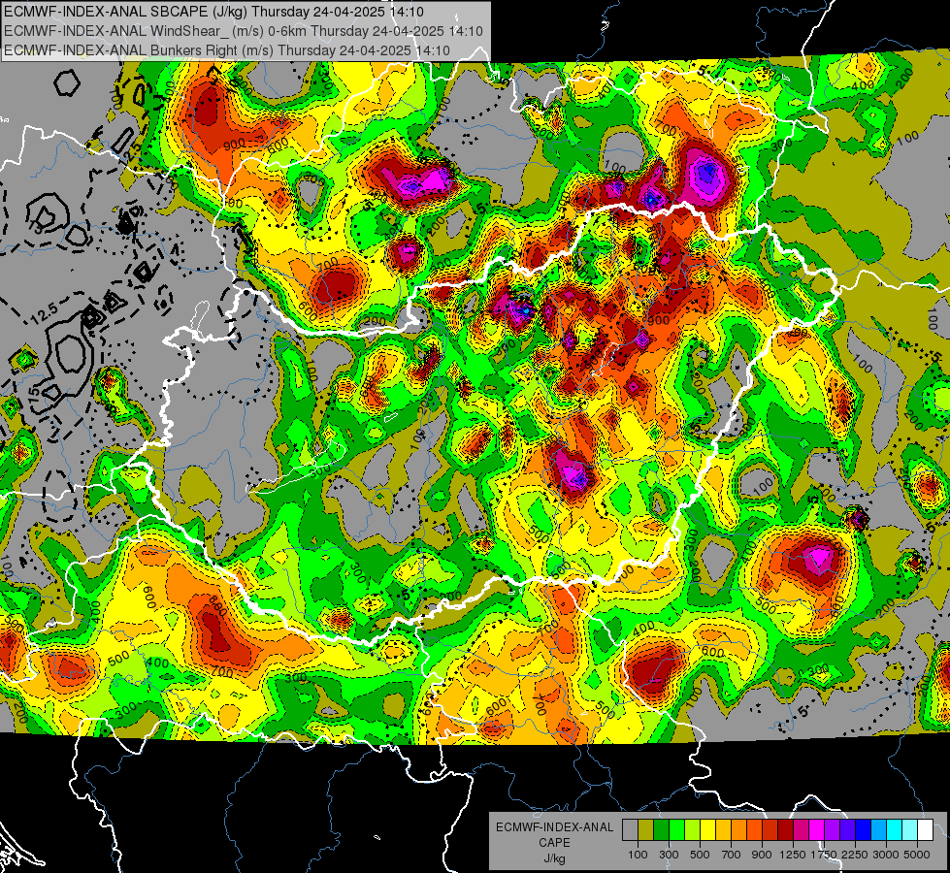This screenshot has width=950, height=873.
Task: Click the white legend swatch above 5000
Action: 926,830
